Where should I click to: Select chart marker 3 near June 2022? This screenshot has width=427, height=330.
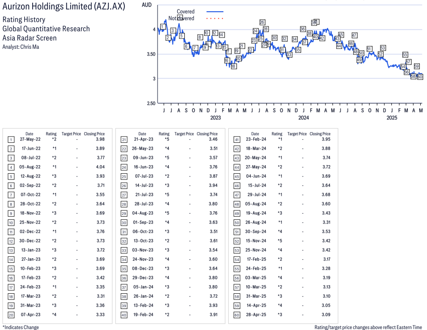coord(173,30)
